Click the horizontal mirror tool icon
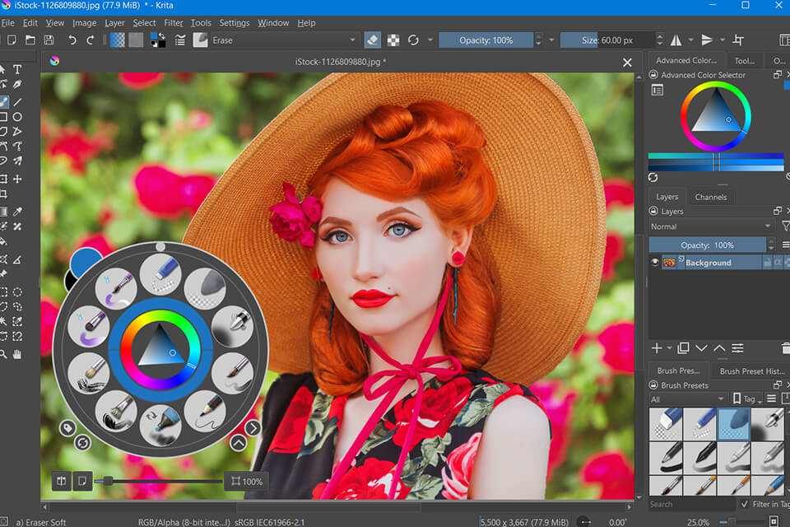790x527 pixels. tap(676, 40)
